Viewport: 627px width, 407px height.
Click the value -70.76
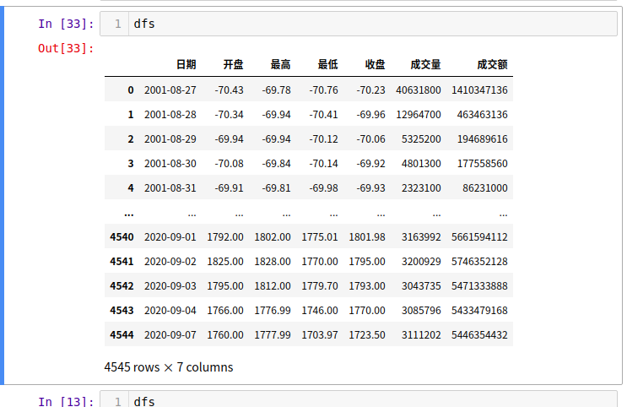(323, 90)
